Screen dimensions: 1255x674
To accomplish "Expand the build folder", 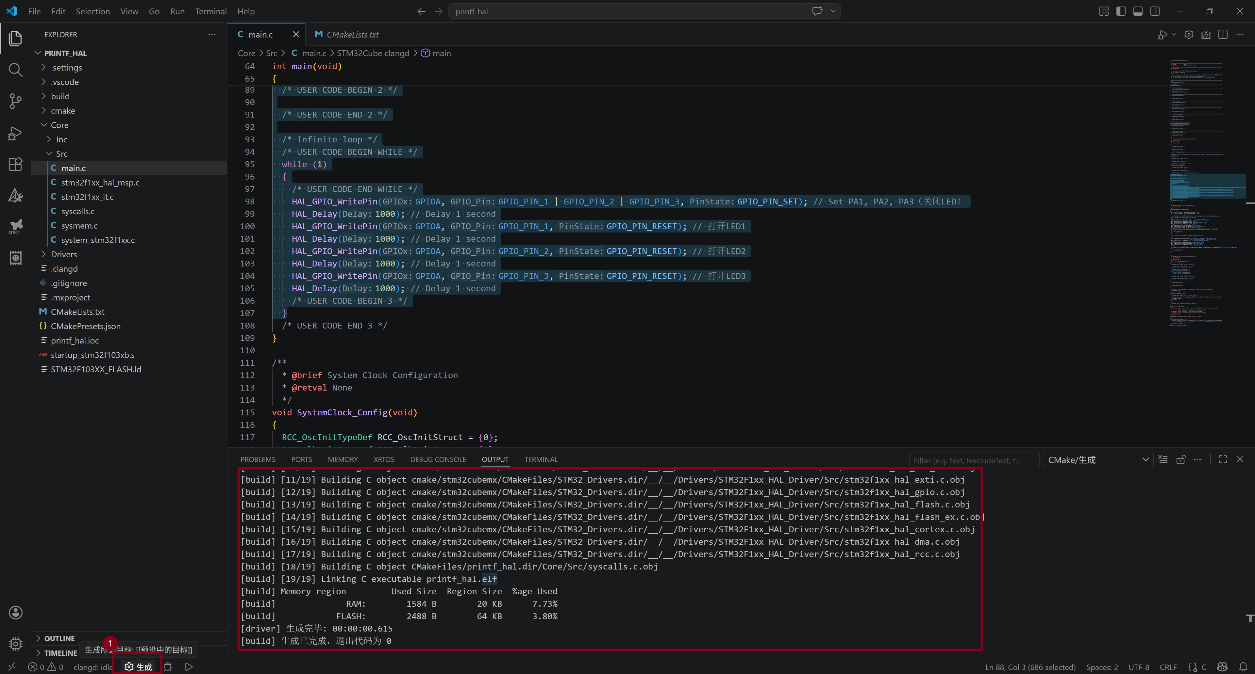I will pos(129,96).
